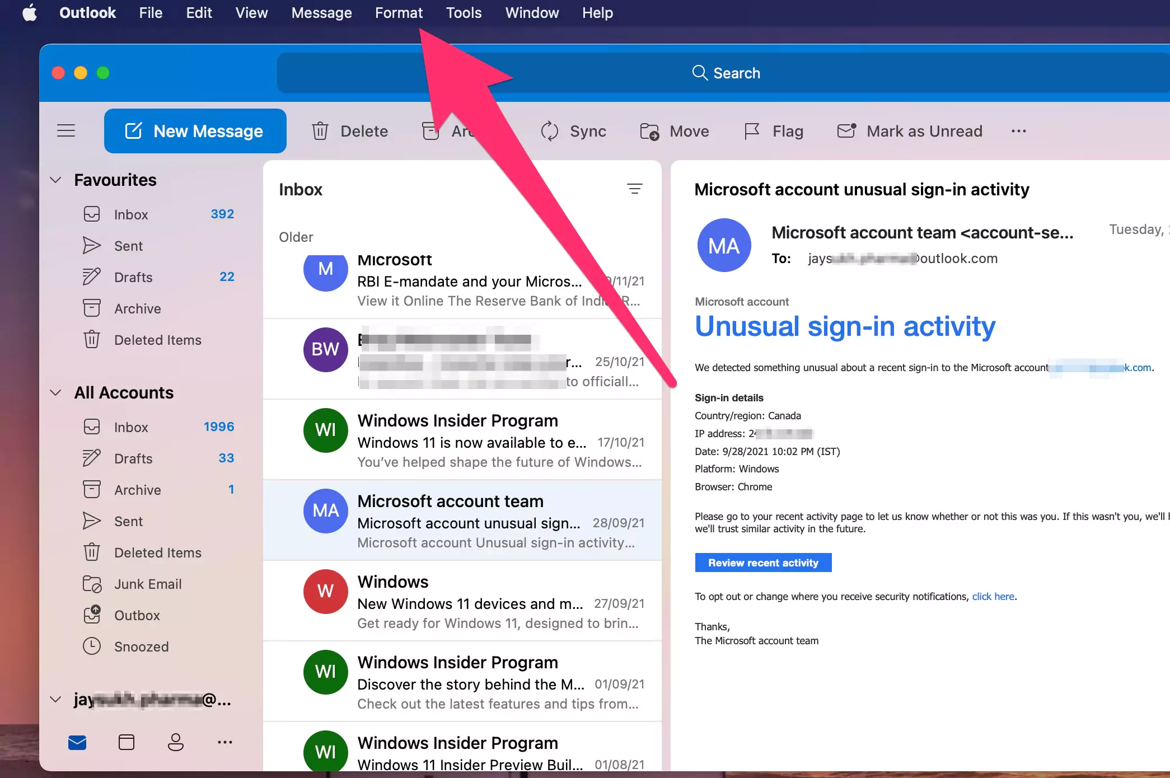Open the Inbox filter icon

634,189
